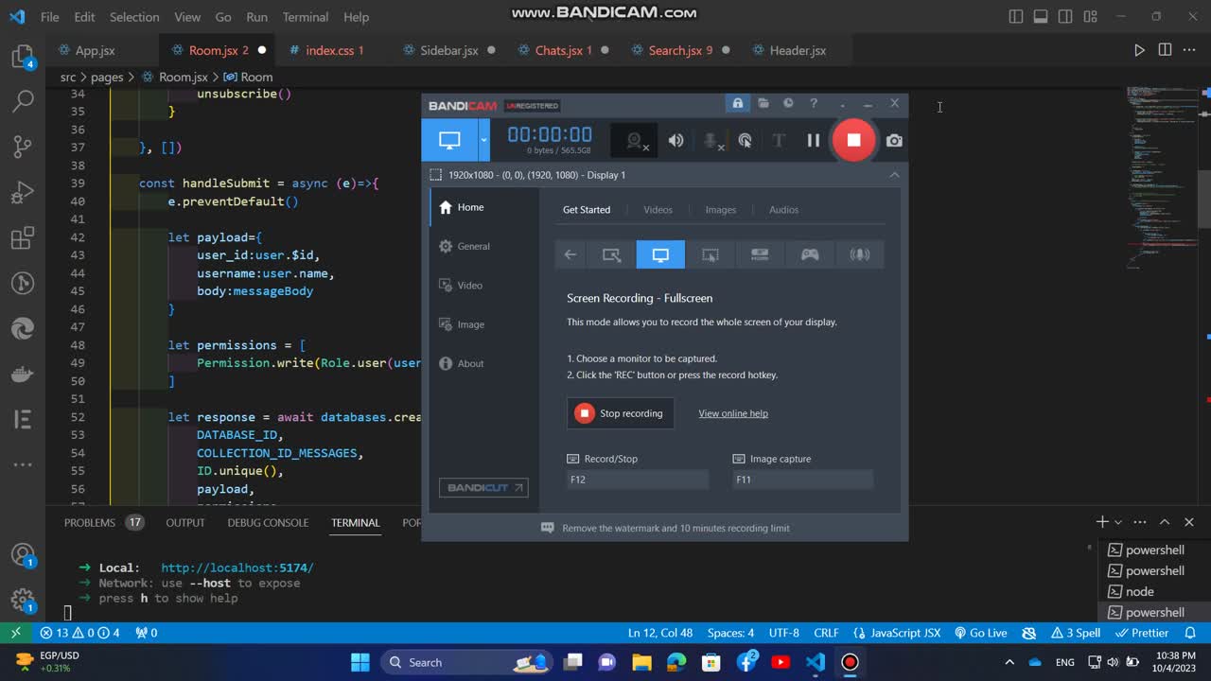1211x681 pixels.
Task: Open the Extensions view in activity bar
Action: click(x=23, y=238)
